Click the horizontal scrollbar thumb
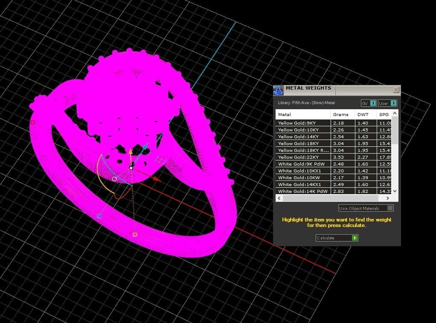This screenshot has height=323, width=436. tap(330, 198)
